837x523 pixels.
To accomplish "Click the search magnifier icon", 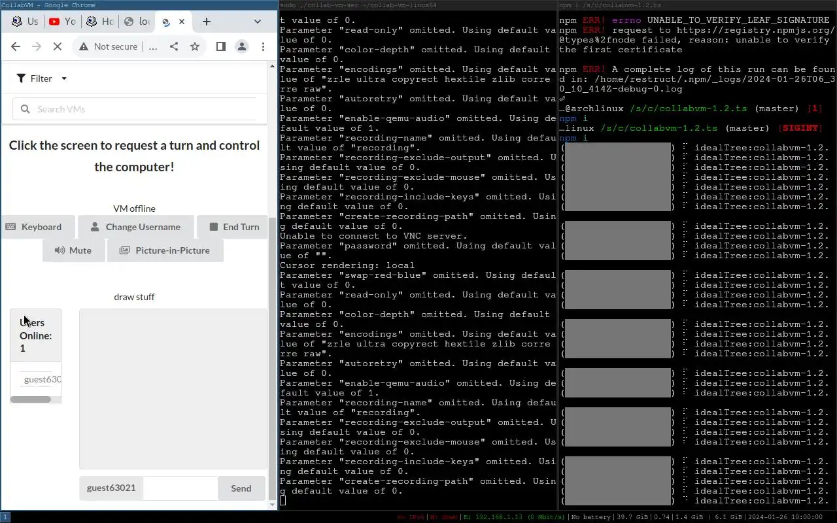I will (25, 109).
